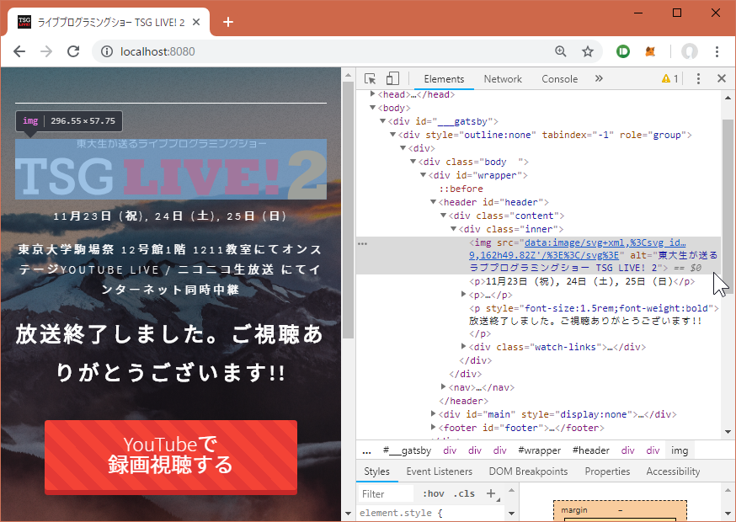Image resolution: width=736 pixels, height=522 pixels.
Task: Click the breadcrumb ellipsis overflow
Action: 366,450
